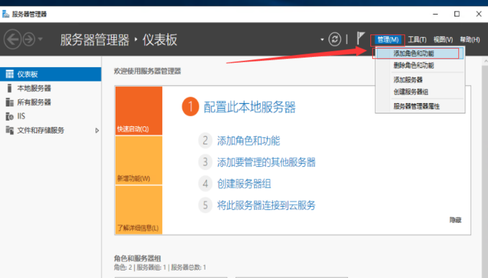Select 服务器管理器属性 menu entry

point(417,106)
